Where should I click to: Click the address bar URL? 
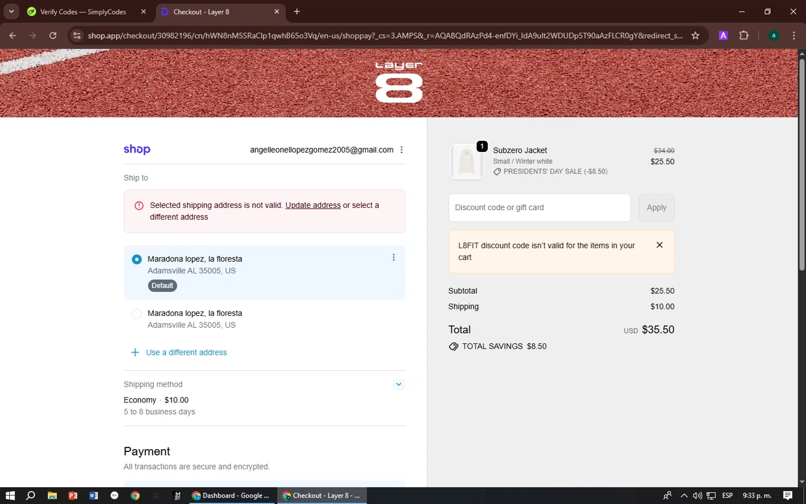click(x=385, y=35)
